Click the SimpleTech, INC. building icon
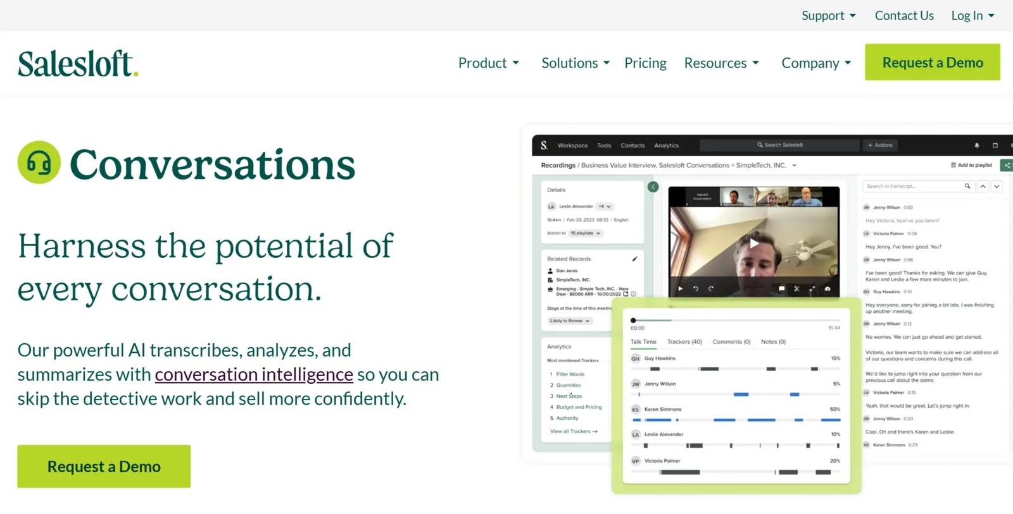The width and height of the screenshot is (1013, 514). pyautogui.click(x=550, y=279)
